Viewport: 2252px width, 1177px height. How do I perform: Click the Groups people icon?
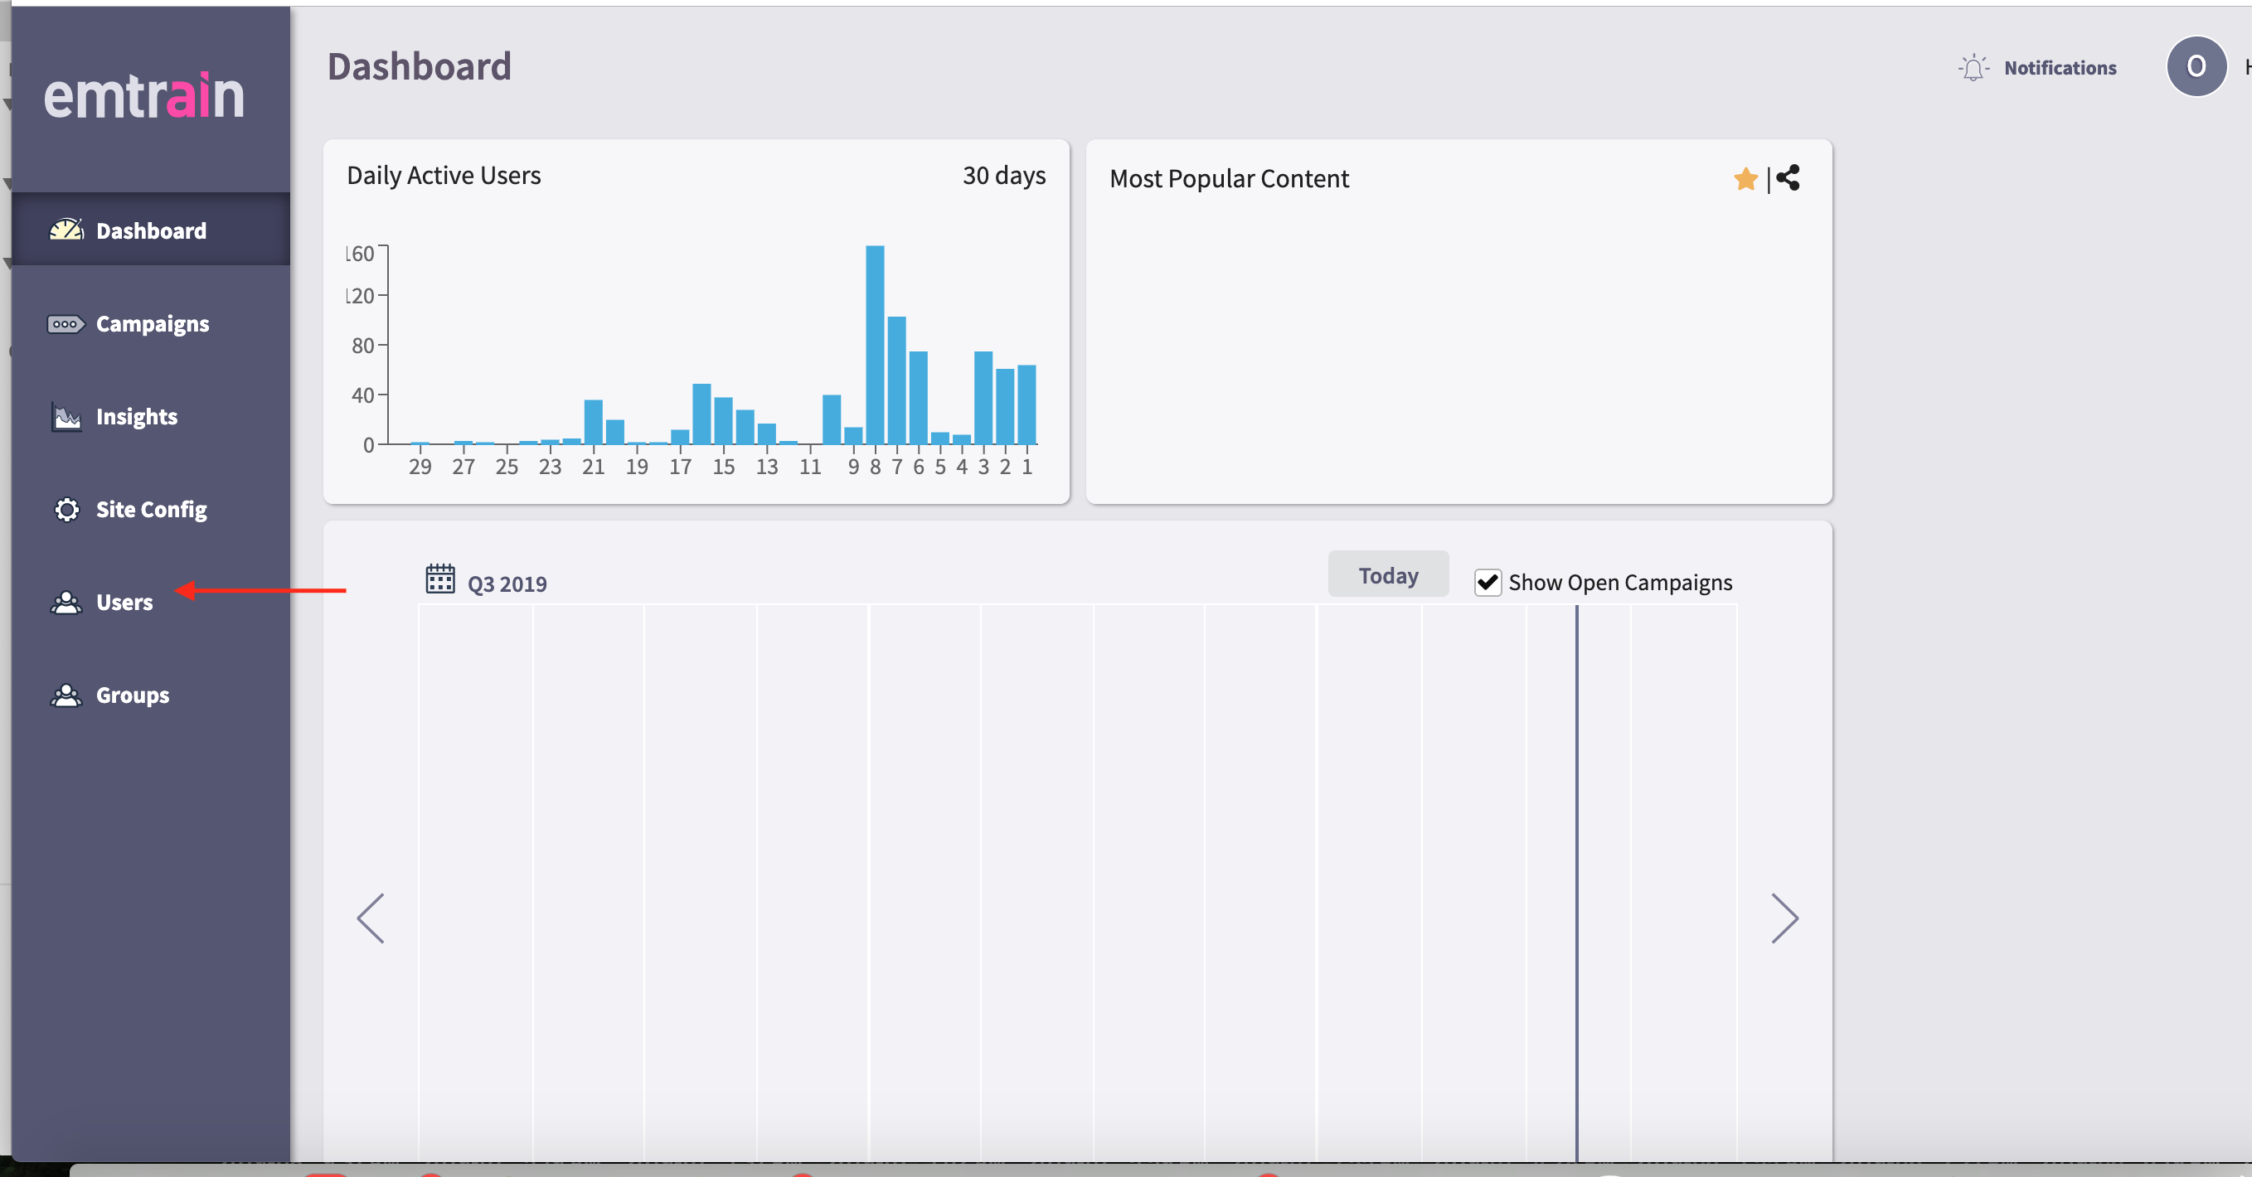pos(66,695)
